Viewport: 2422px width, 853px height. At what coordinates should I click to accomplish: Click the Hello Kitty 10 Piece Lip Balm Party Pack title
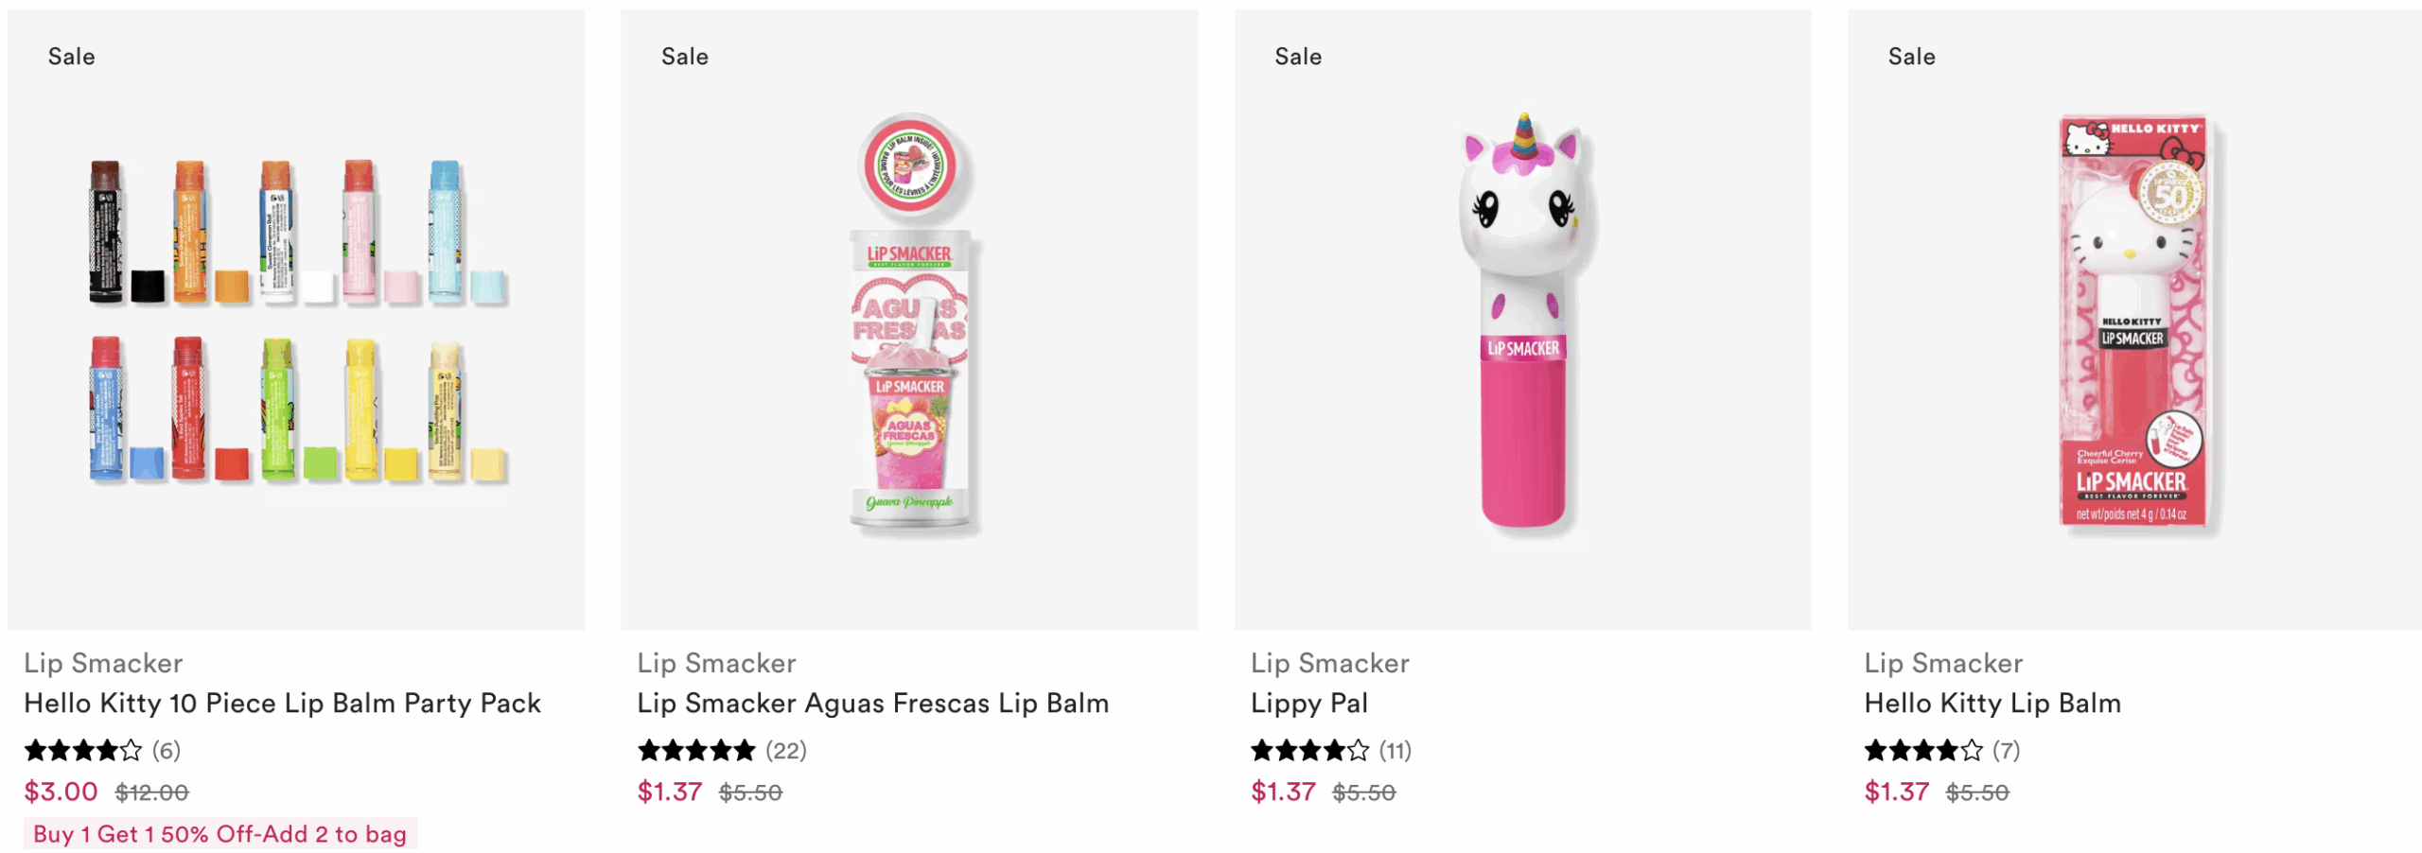(x=282, y=704)
